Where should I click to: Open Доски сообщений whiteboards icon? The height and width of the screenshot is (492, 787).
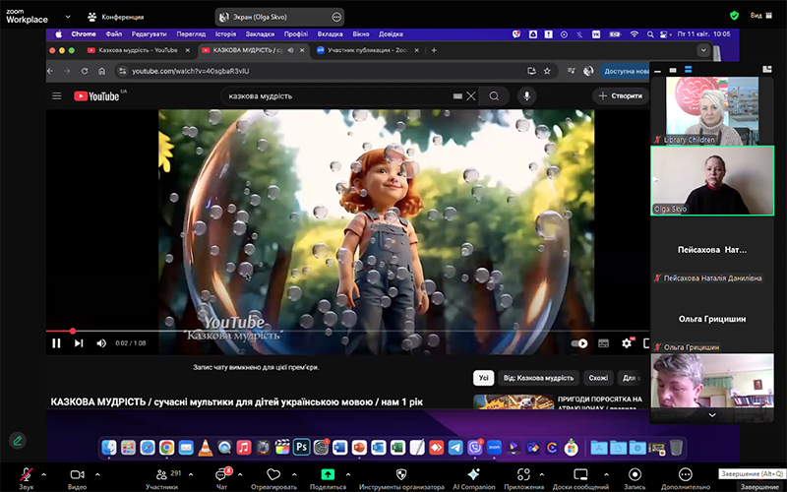point(580,475)
